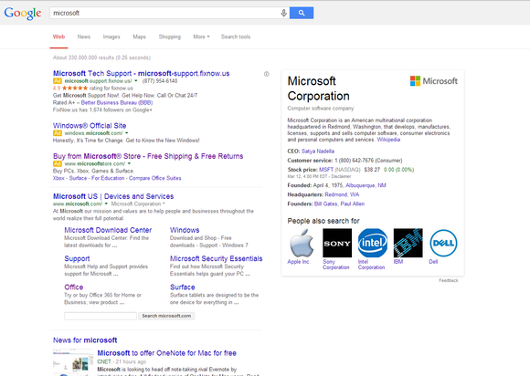Screen dimensions: 530x376
Task: Open Microsoft Security Essentials sitelink
Action: click(x=217, y=259)
